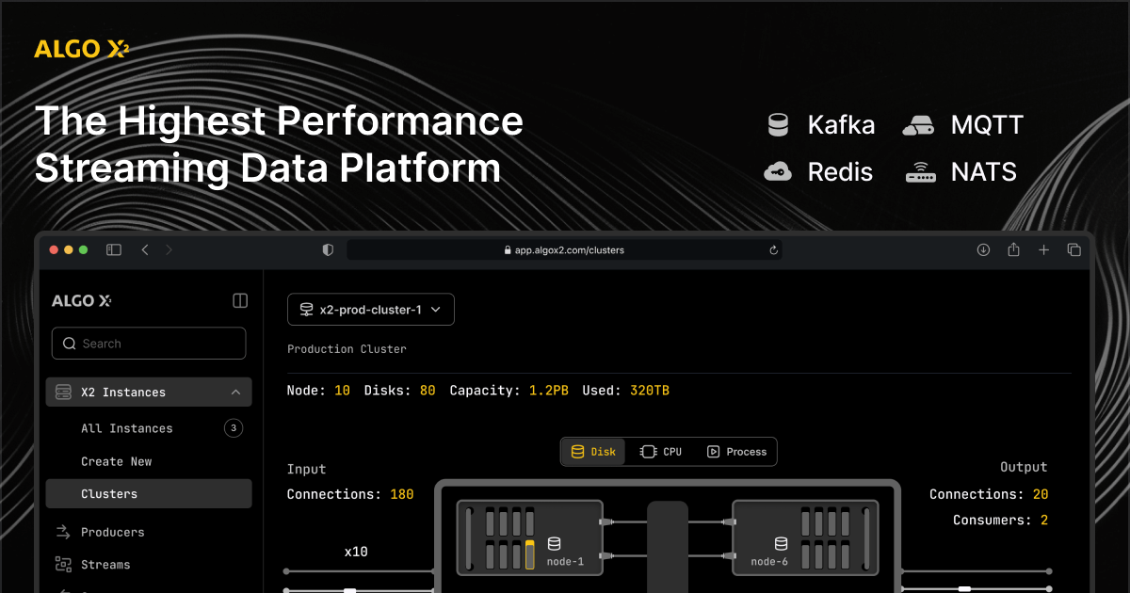1130x593 pixels.
Task: Switch to the Process view tab
Action: point(736,451)
